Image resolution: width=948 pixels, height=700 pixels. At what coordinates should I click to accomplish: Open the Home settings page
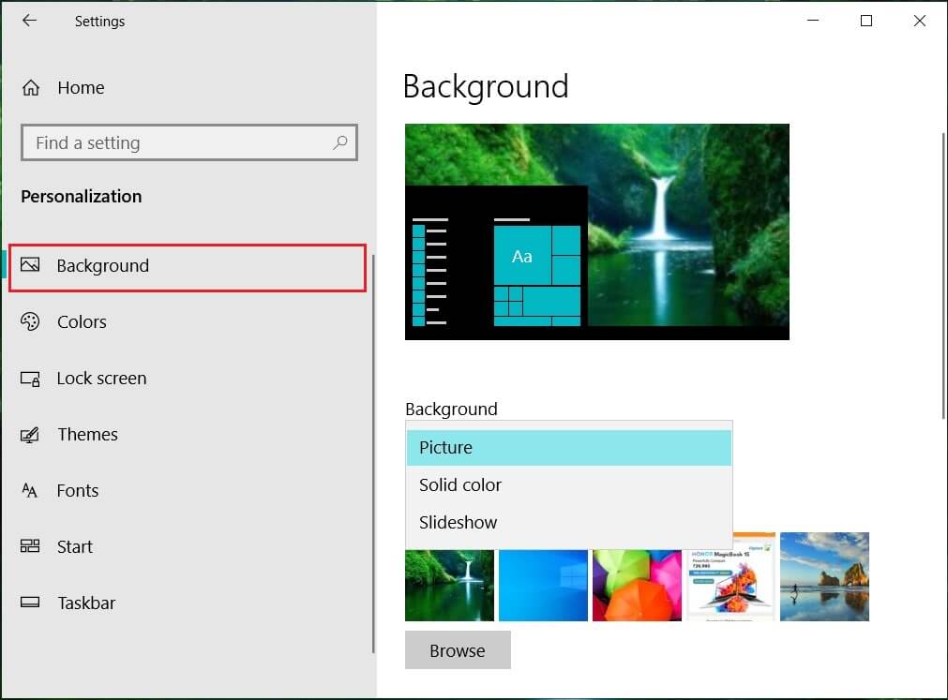coord(81,88)
